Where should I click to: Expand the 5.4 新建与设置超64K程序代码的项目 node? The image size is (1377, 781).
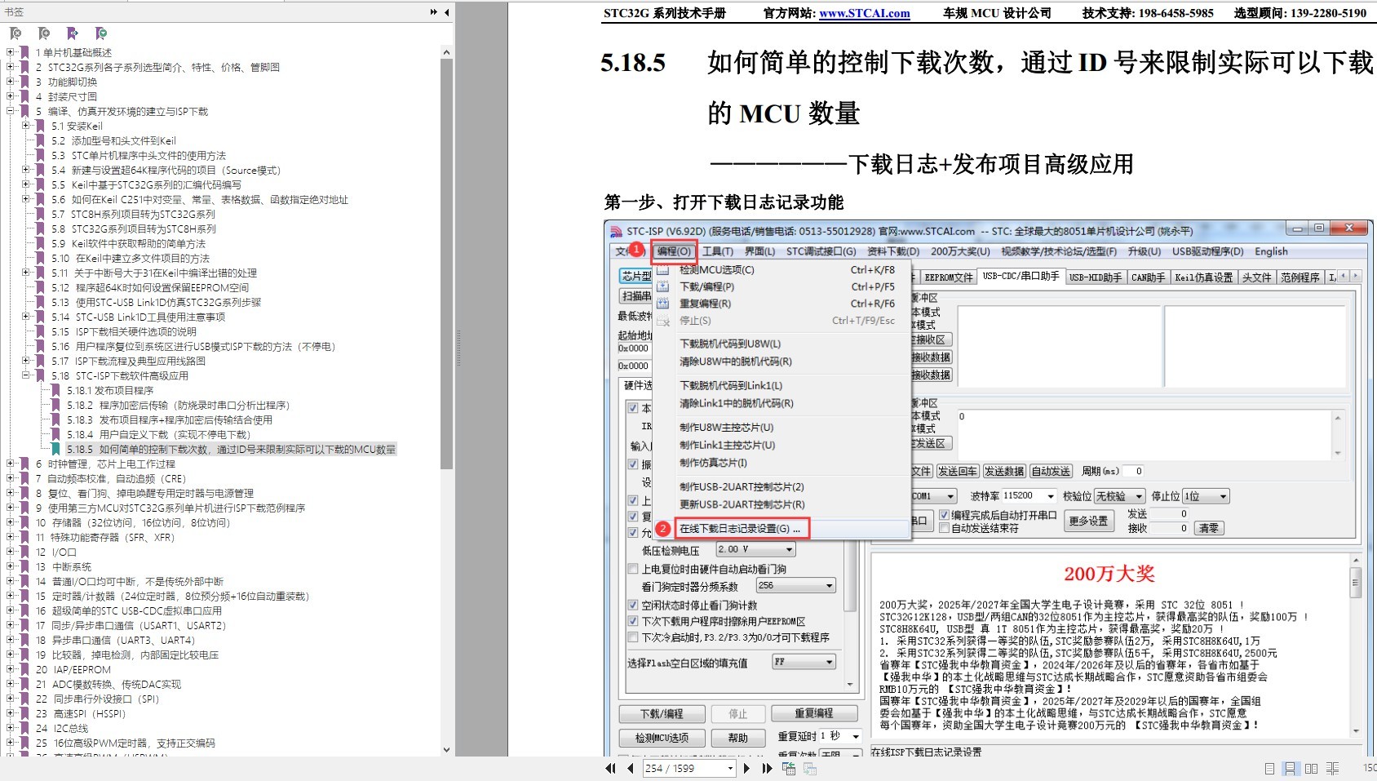(26, 170)
